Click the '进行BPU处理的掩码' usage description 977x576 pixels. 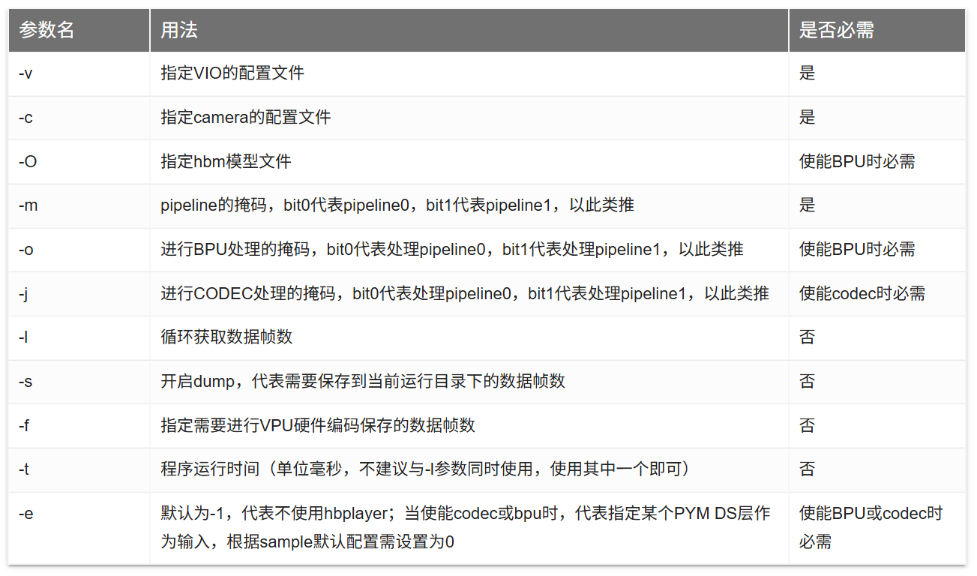(x=452, y=249)
